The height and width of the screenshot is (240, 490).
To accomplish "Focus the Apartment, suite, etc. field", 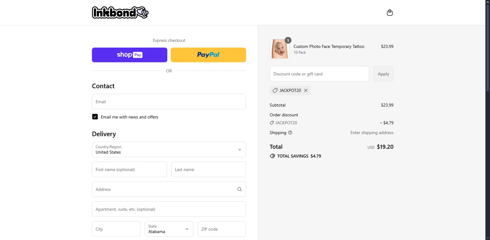I will tap(169, 209).
